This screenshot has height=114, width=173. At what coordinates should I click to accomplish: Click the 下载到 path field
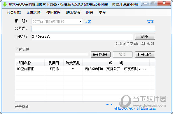click(82, 37)
